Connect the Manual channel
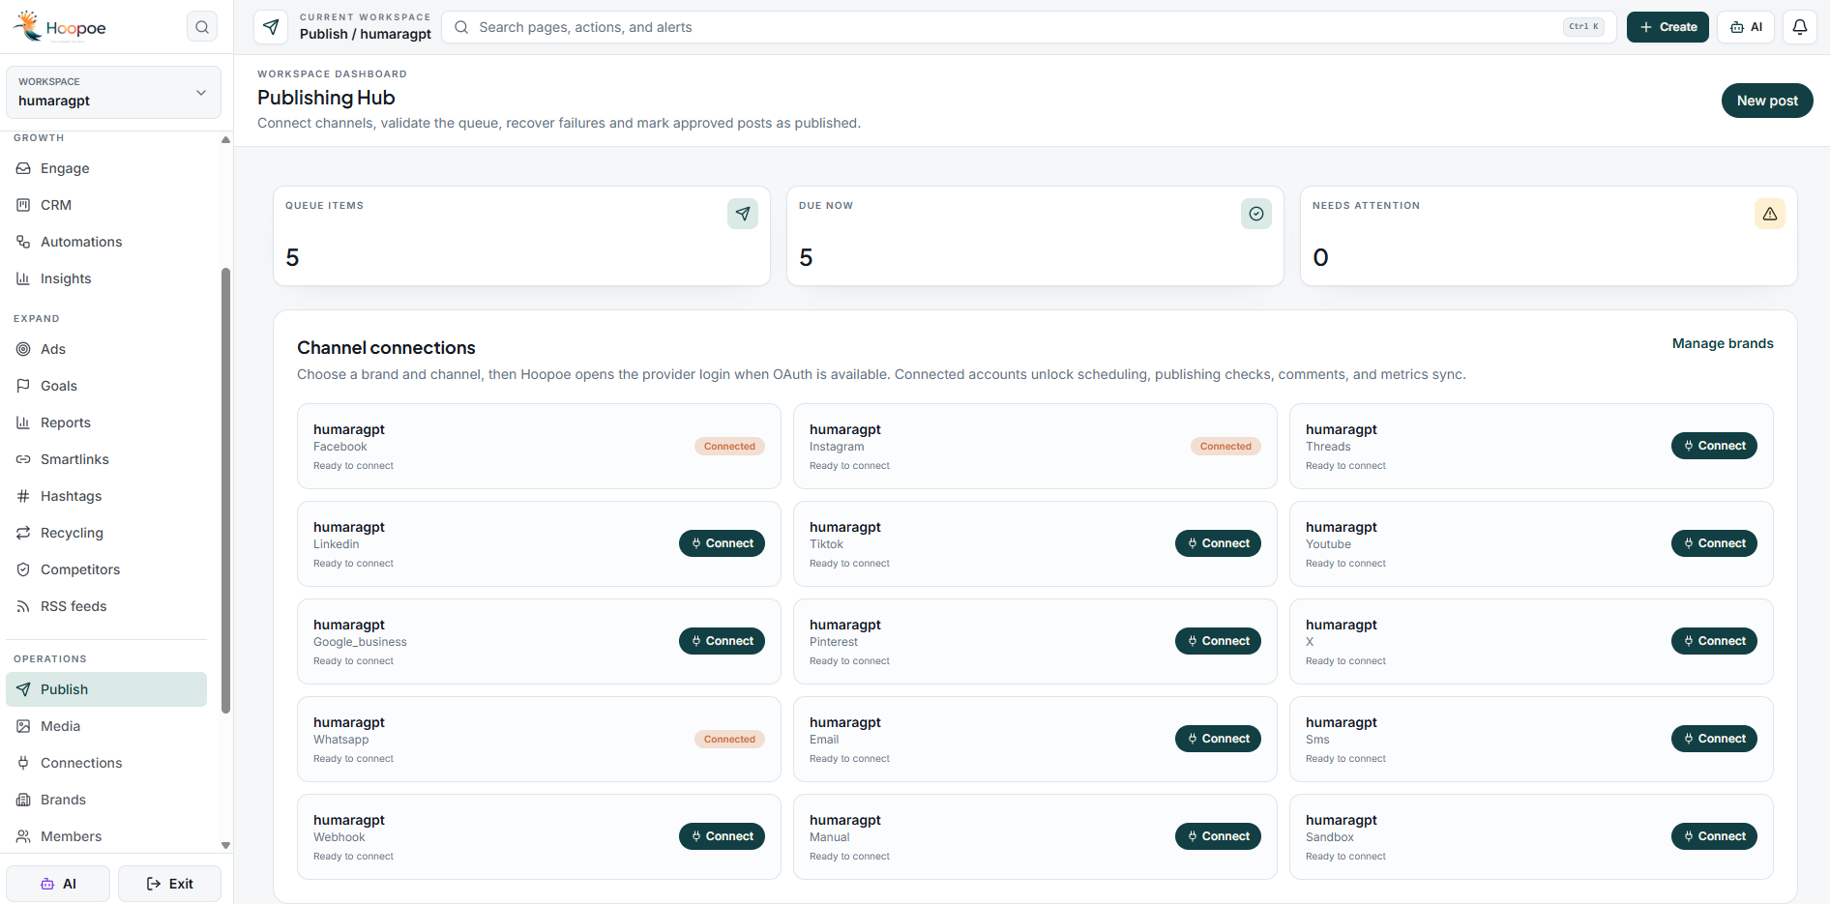Image resolution: width=1830 pixels, height=904 pixels. (x=1218, y=836)
